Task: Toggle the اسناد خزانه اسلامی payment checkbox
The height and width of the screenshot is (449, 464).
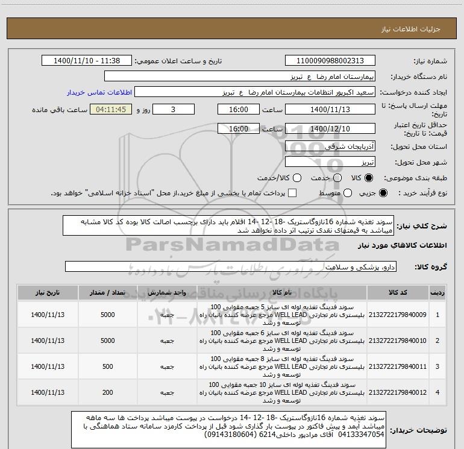Action: coord(292,193)
